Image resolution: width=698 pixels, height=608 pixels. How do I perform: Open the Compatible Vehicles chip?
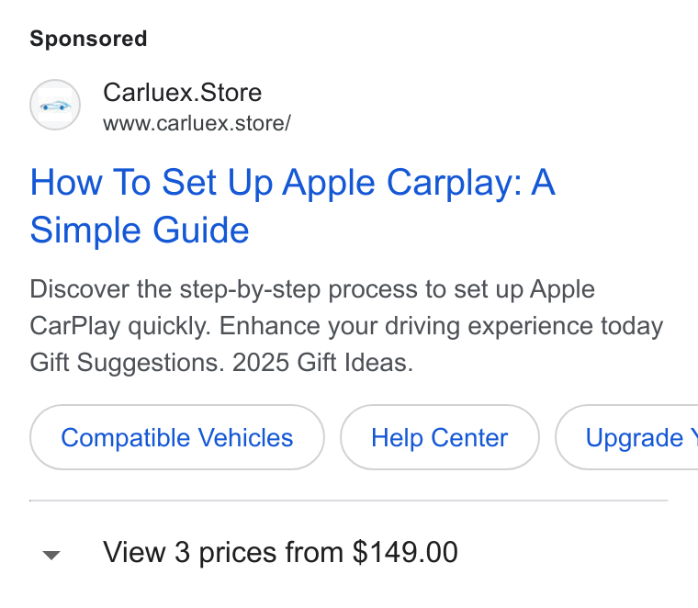[177, 437]
